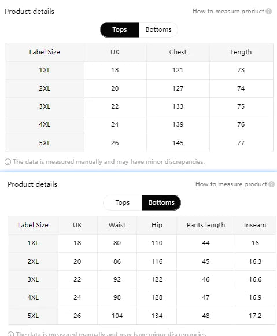The image size is (277, 336).
Task: Click the Inseam column header
Action: (x=255, y=225)
